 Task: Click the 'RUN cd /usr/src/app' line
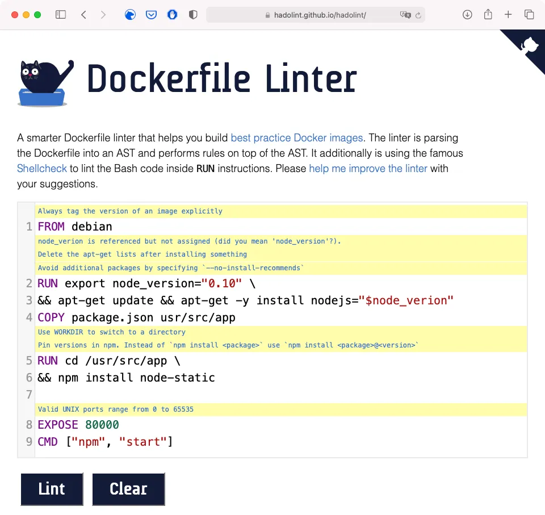(281, 361)
